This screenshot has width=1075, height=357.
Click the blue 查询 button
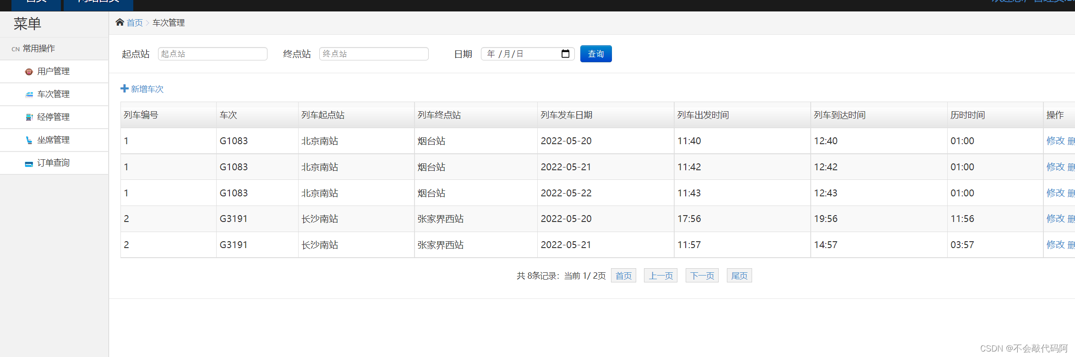tap(596, 54)
